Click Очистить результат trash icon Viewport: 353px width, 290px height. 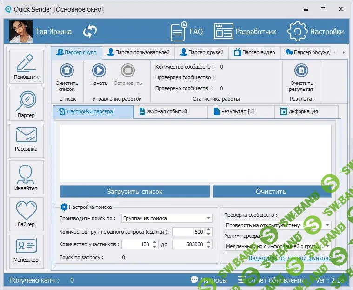pos(301,70)
